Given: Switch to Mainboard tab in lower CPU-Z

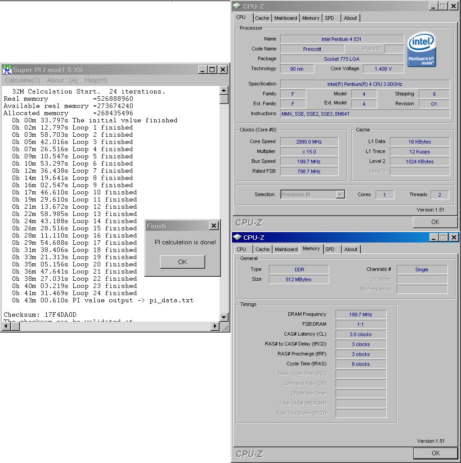Looking at the screenshot, I should (286, 249).
